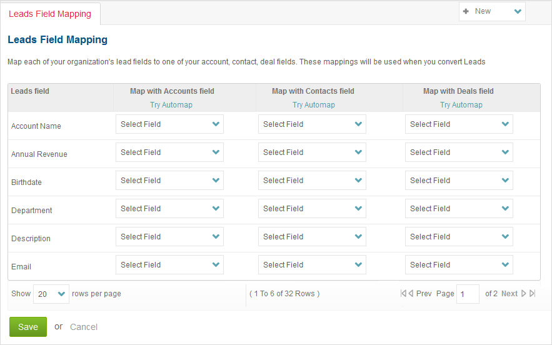Go to last page icon

[532, 293]
